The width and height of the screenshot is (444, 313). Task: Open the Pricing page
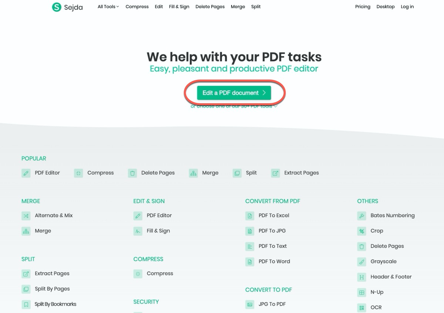click(x=363, y=7)
